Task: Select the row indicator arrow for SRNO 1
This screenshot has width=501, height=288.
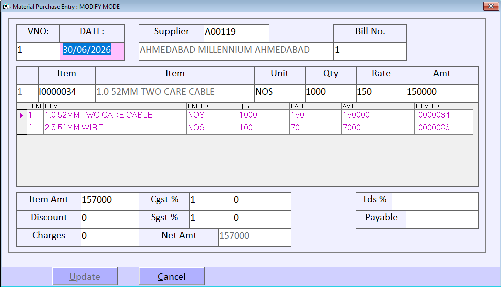Action: (22, 116)
